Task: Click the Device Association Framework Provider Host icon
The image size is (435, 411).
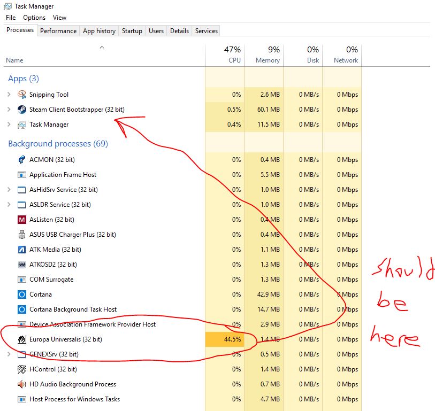Action: click(x=22, y=324)
